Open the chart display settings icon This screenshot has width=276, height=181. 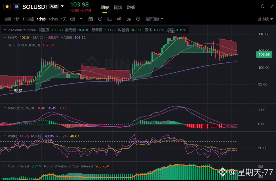tap(128, 19)
